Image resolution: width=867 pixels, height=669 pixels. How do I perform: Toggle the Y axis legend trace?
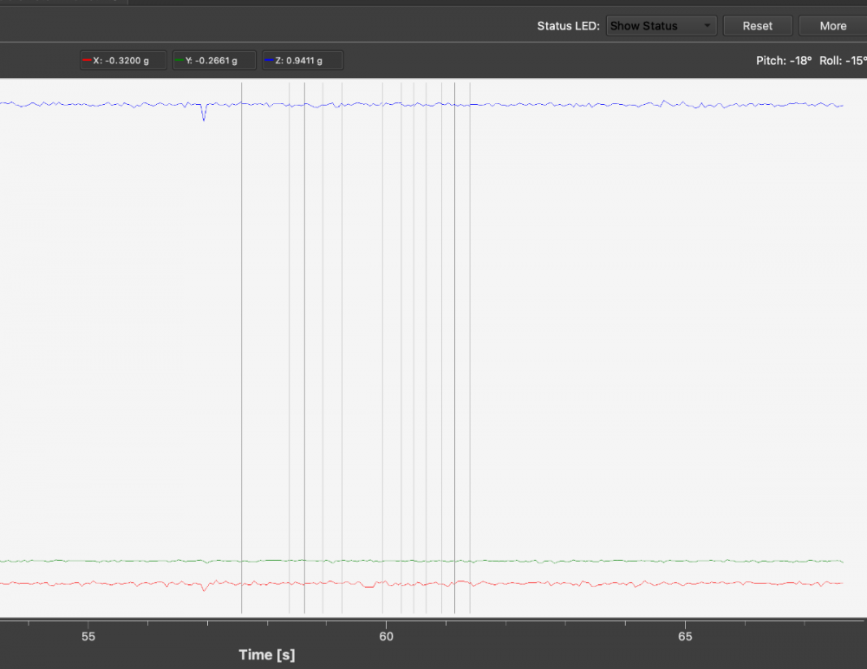pos(215,61)
